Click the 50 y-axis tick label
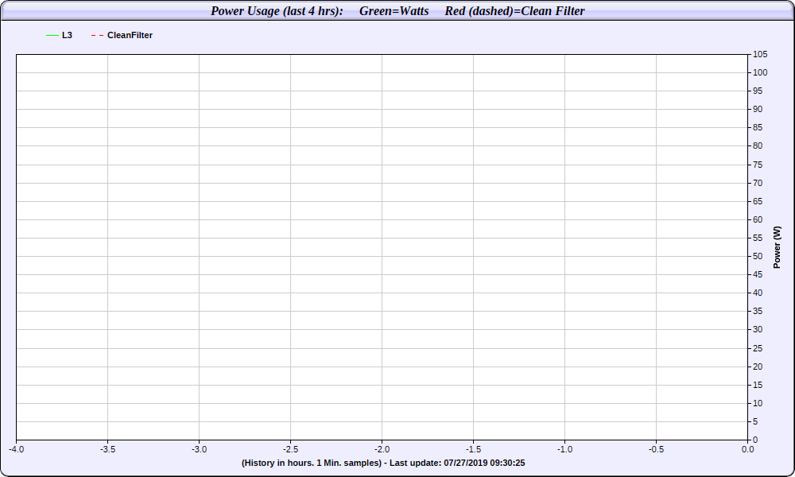This screenshot has height=477, width=795. 758,256
